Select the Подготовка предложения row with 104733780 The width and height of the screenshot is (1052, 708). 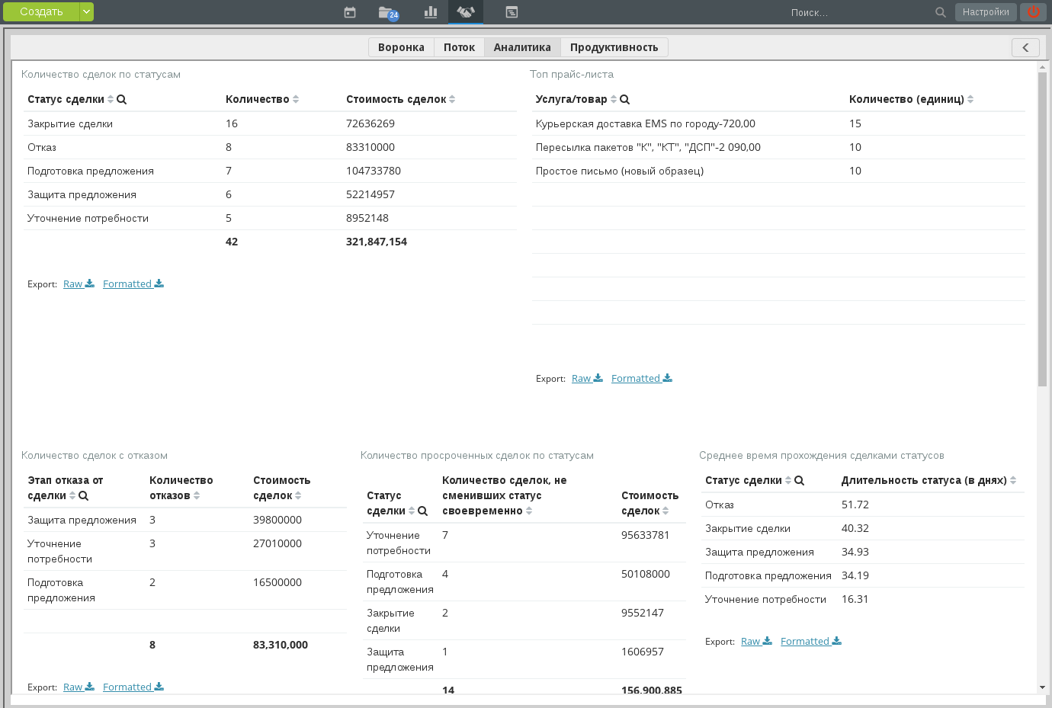[x=271, y=171]
